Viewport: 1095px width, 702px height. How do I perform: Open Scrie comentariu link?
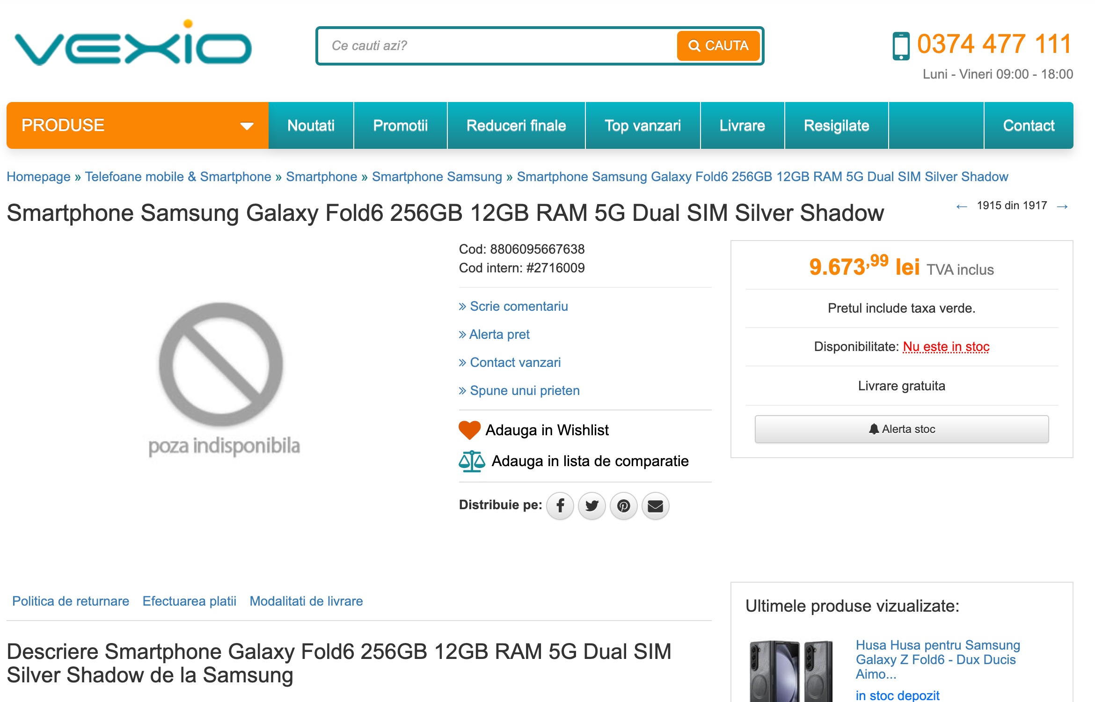coord(518,307)
